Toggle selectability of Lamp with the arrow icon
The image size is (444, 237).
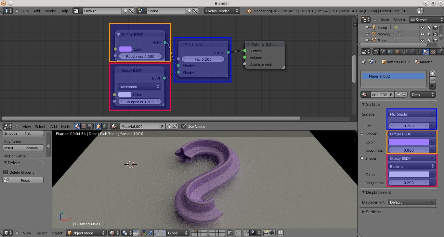coord(429,28)
